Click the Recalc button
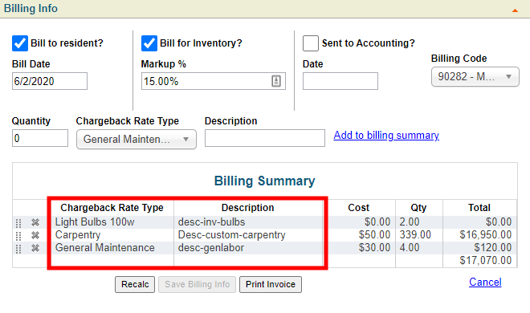The width and height of the screenshot is (530, 313). click(135, 284)
